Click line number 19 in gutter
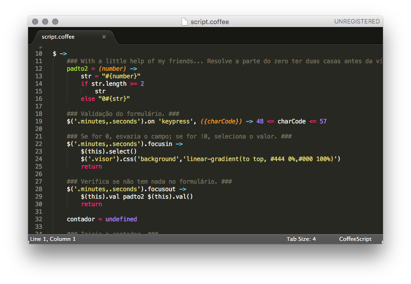The image size is (411, 284). pyautogui.click(x=39, y=121)
